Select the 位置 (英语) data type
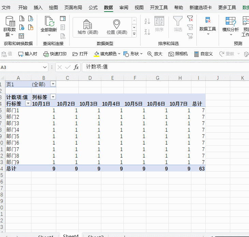This screenshot has height=237, width=249. [117, 27]
